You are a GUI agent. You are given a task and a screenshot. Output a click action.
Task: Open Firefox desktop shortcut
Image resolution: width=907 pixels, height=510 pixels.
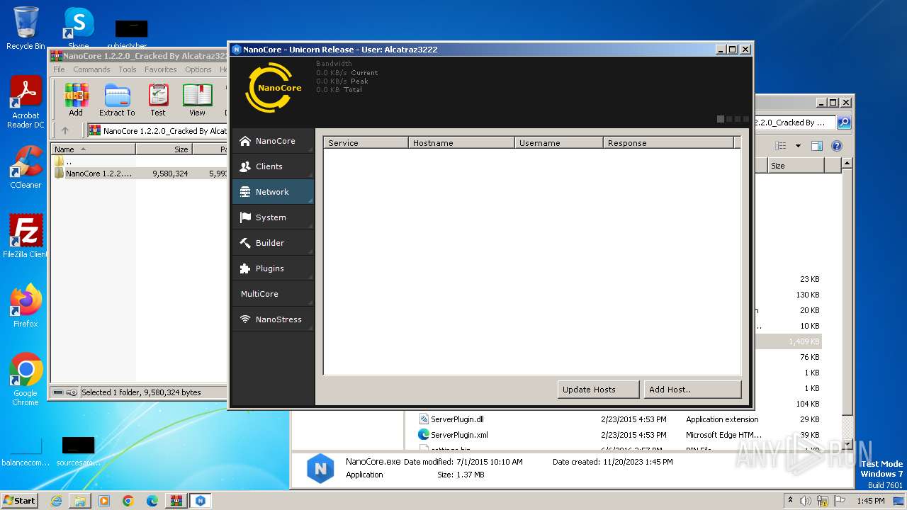(x=26, y=306)
